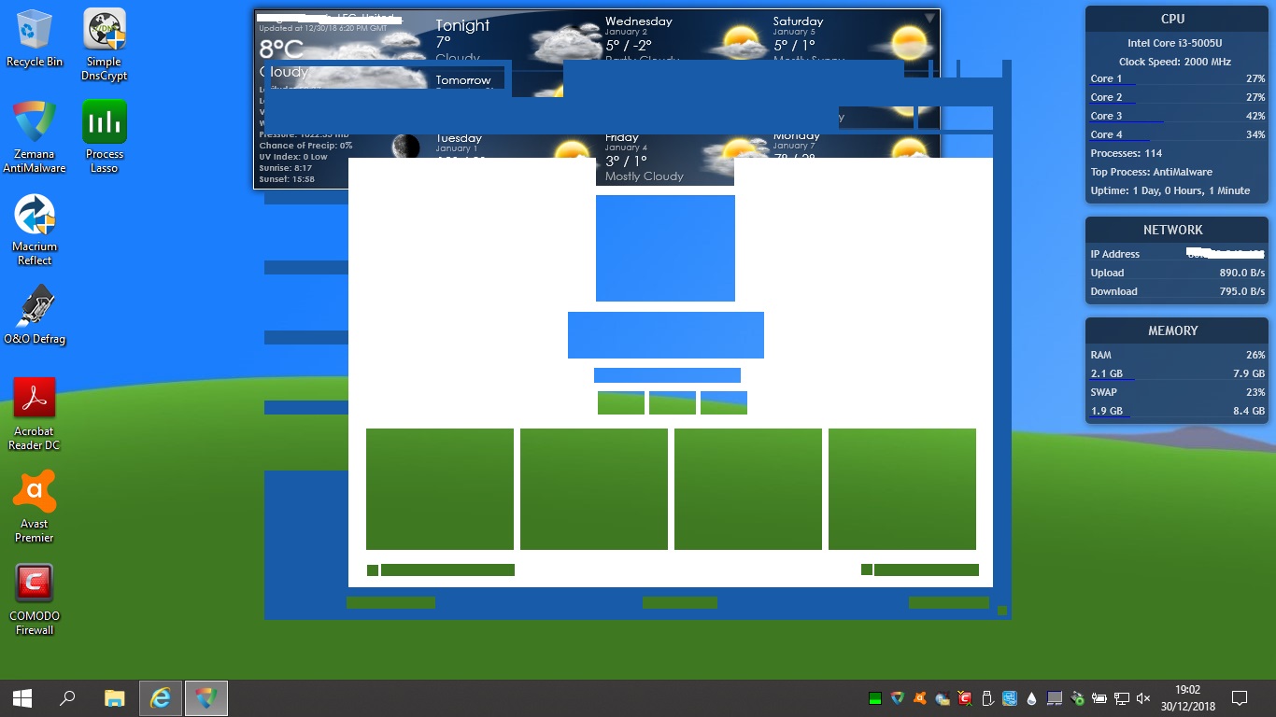Click the Top Process: AntiMalware line
1276x717 pixels.
pyautogui.click(x=1151, y=172)
